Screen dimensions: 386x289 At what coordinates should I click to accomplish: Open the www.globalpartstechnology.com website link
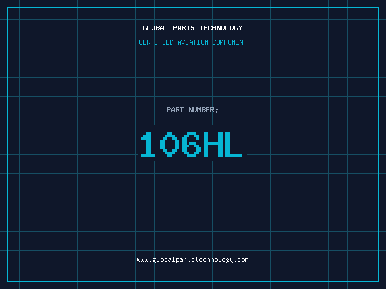click(x=193, y=260)
